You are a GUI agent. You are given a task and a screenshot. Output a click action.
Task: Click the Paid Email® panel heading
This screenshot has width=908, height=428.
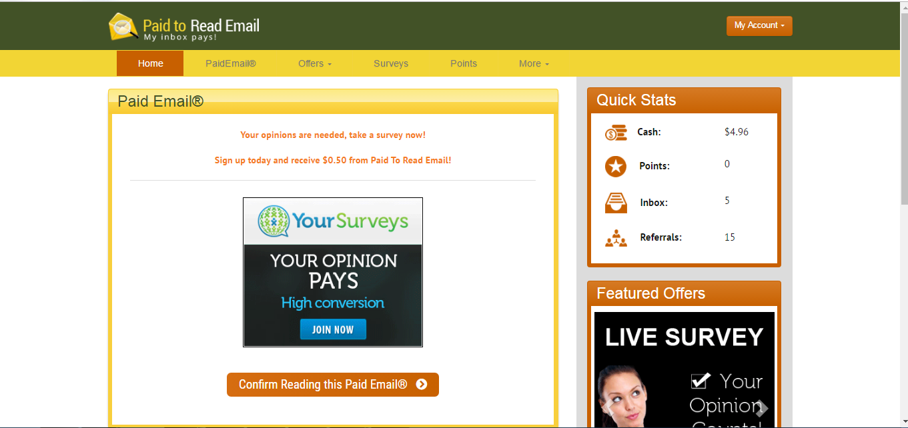(x=161, y=101)
